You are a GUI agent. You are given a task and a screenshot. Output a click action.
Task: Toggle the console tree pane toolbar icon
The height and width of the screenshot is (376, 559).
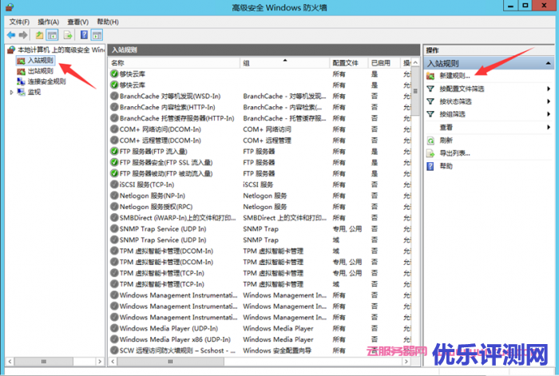pyautogui.click(x=53, y=35)
